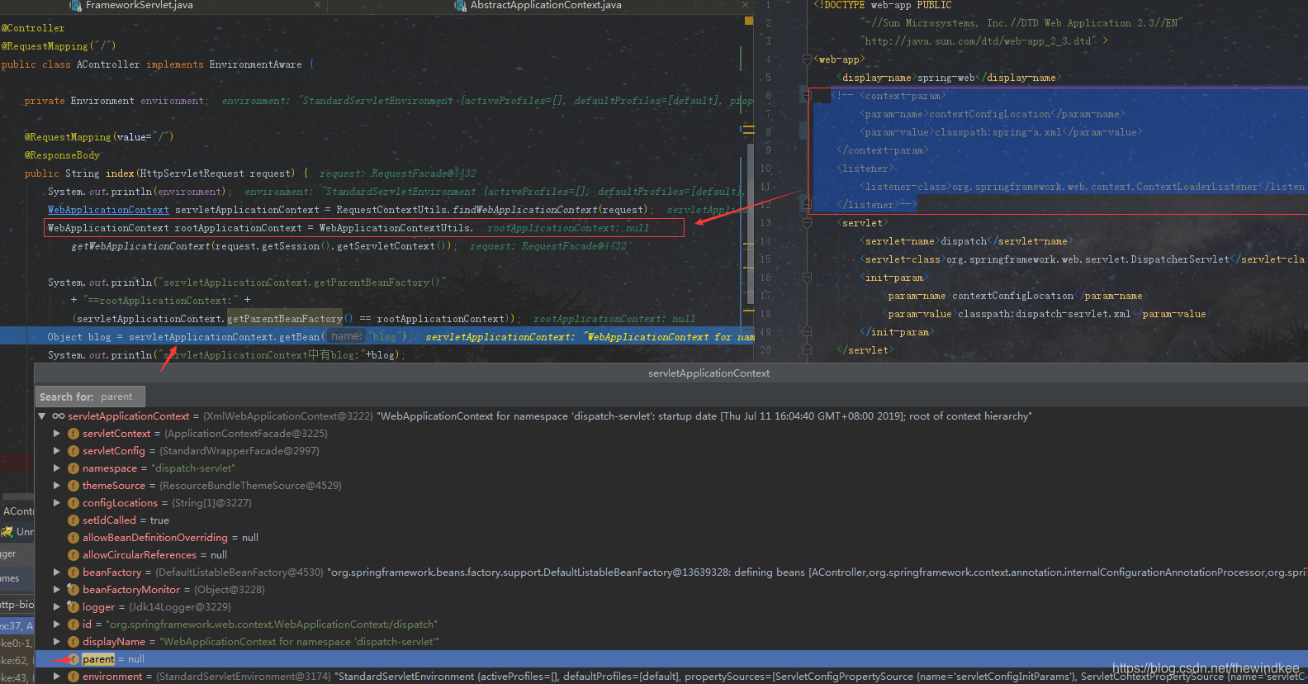Open the underlined WebApplicationContext link in the code
Image resolution: width=1308 pixels, height=684 pixels.
(x=108, y=210)
